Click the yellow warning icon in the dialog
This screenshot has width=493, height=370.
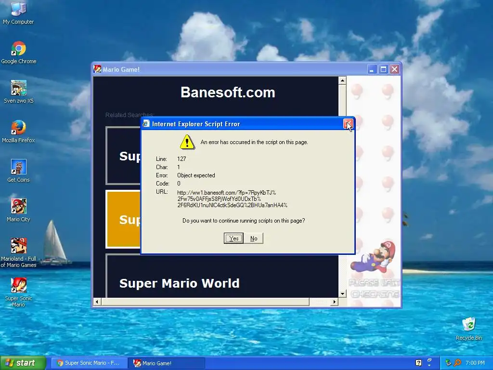(x=187, y=142)
